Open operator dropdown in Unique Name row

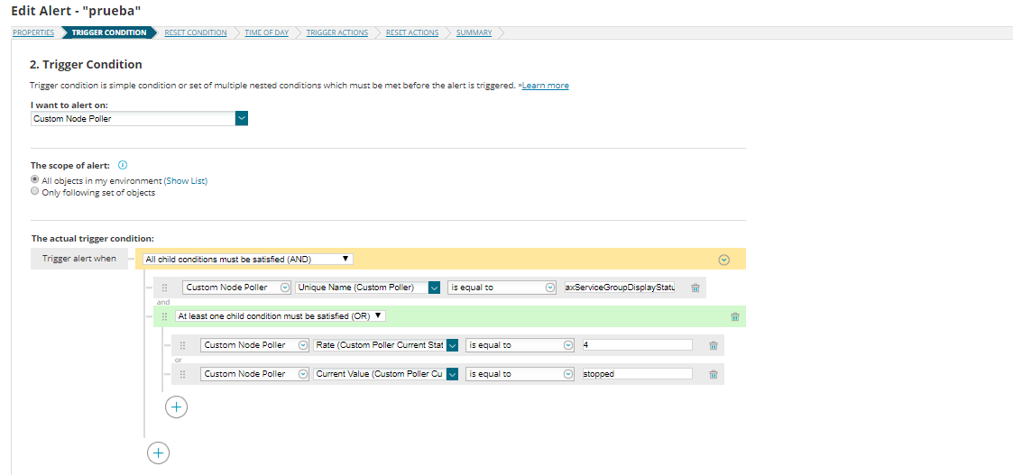(x=502, y=288)
